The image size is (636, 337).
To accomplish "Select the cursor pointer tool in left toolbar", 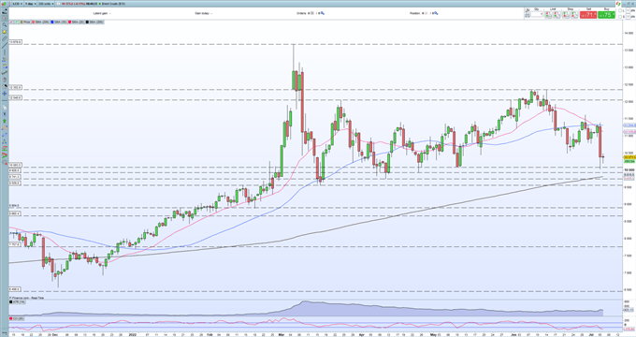I will [5, 18].
